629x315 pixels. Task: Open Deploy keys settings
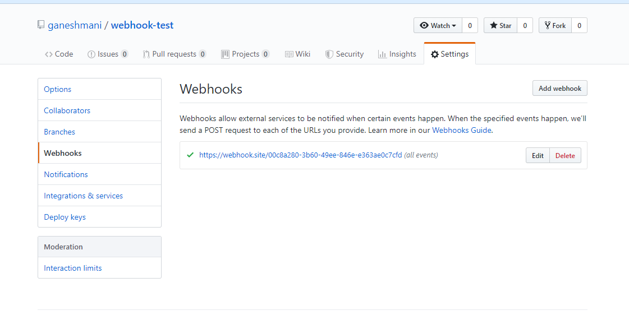[65, 217]
